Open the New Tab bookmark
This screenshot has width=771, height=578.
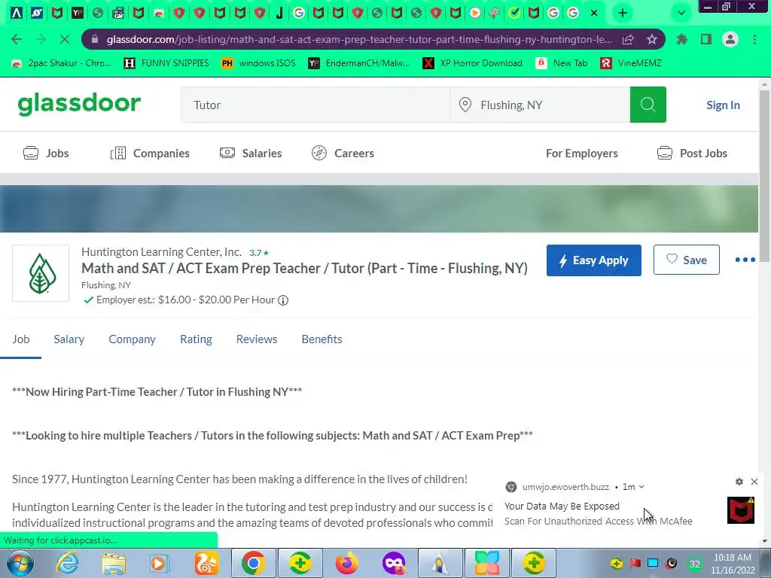tap(561, 63)
